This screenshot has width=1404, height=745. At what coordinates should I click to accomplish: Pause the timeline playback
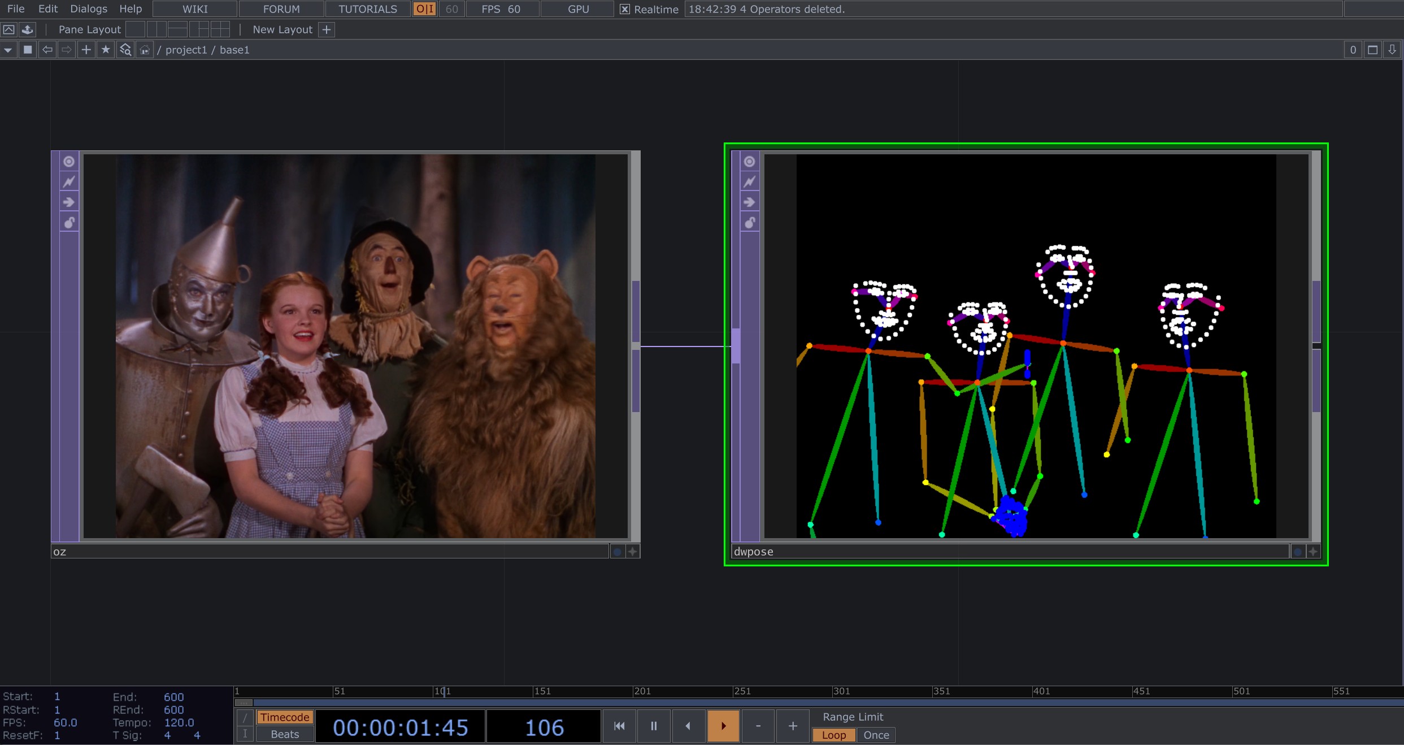654,726
